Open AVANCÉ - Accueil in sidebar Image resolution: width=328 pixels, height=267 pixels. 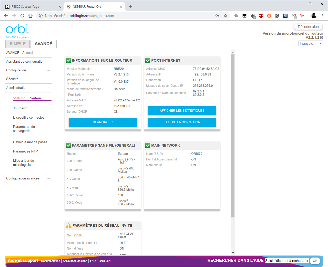pyautogui.click(x=19, y=53)
